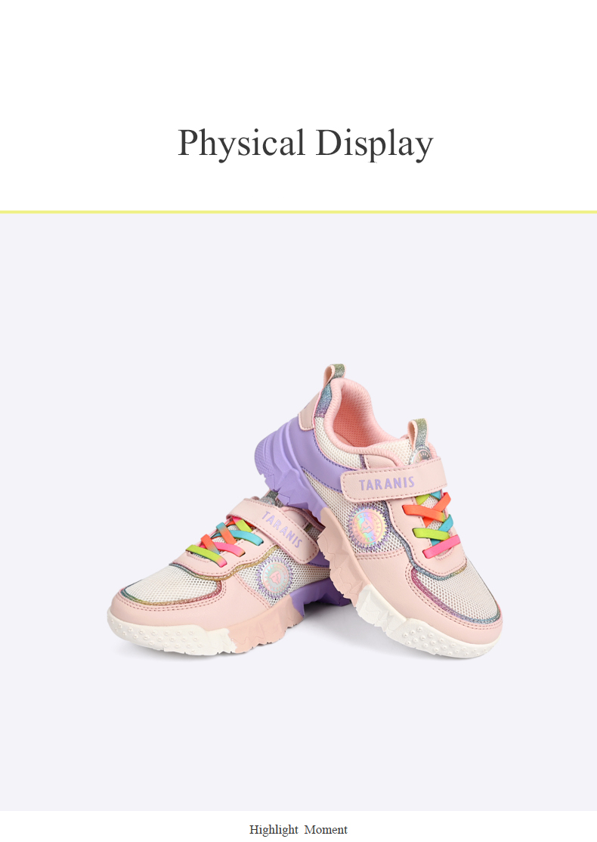Click the yellow divider line under the heading
This screenshot has width=597, height=842.
[298, 212]
